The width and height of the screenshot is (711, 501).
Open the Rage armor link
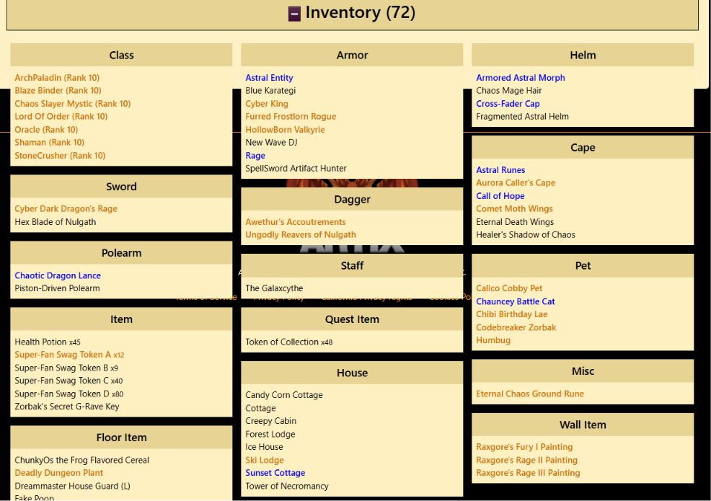255,156
